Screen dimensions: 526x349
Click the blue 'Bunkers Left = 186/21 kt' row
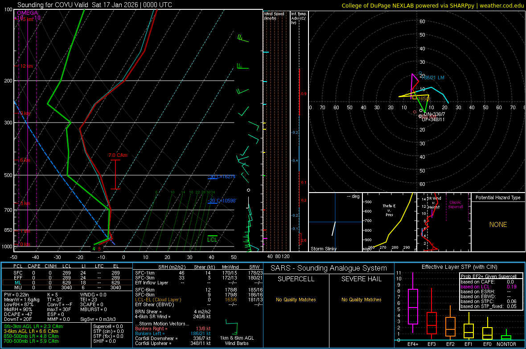pos(173,333)
